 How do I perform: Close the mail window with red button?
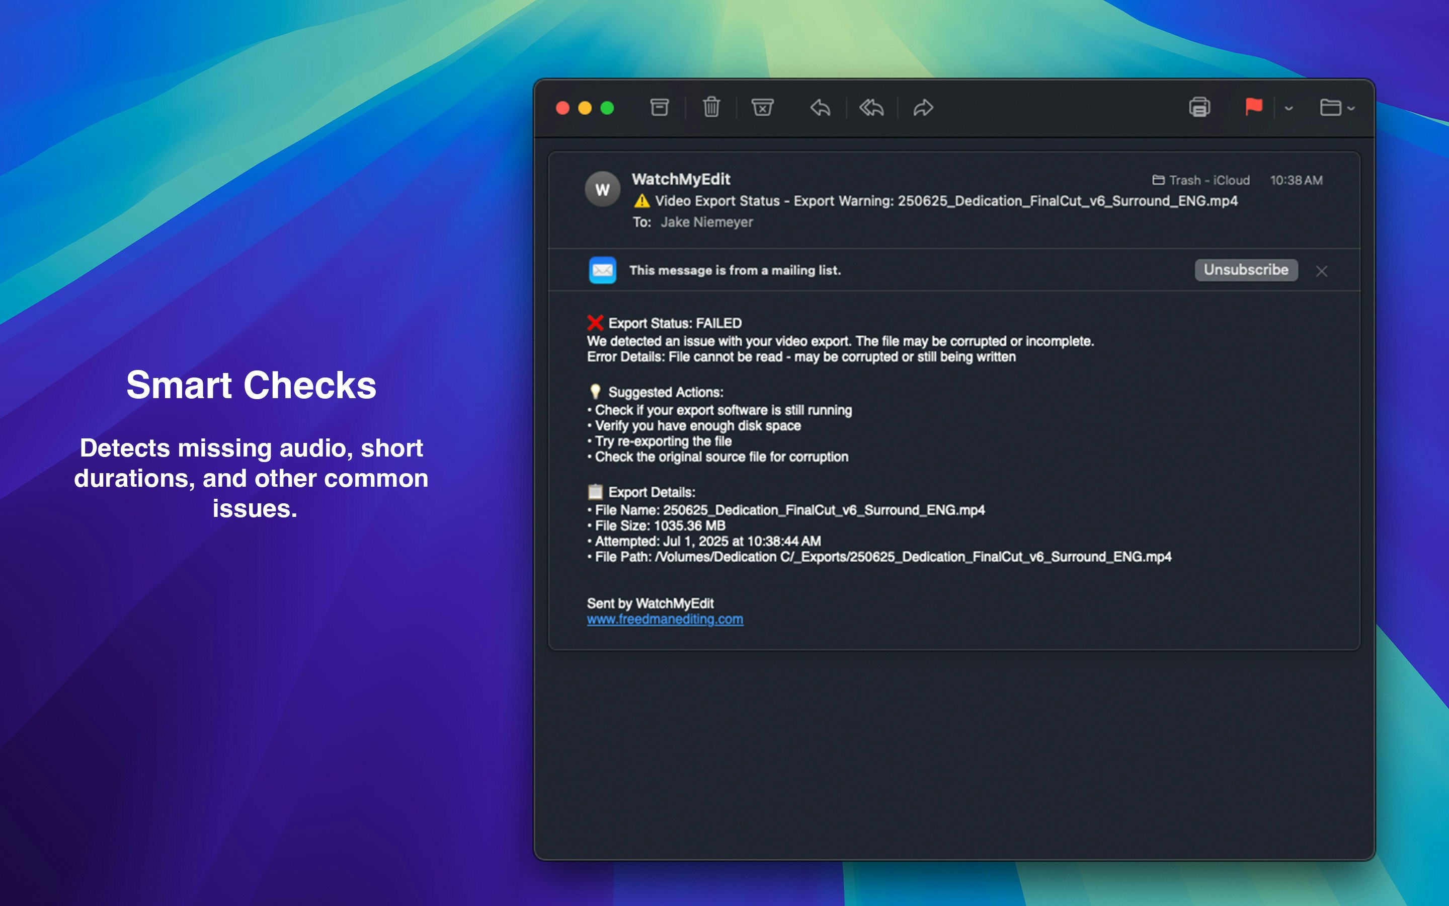(x=562, y=108)
